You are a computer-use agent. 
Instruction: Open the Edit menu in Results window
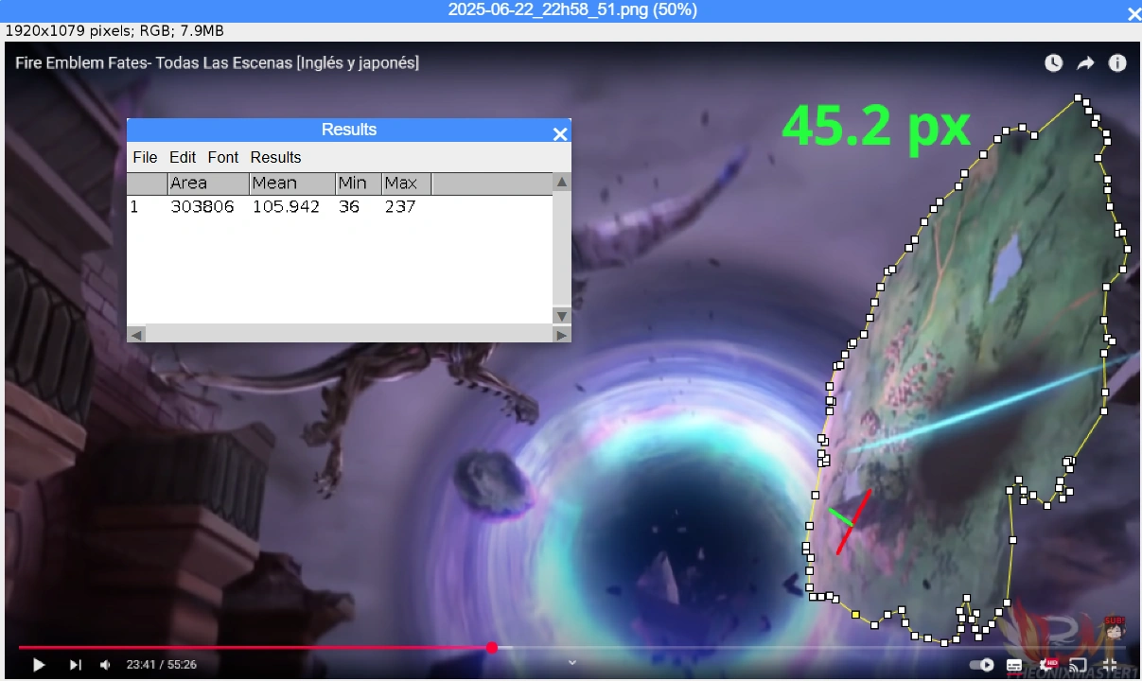183,157
